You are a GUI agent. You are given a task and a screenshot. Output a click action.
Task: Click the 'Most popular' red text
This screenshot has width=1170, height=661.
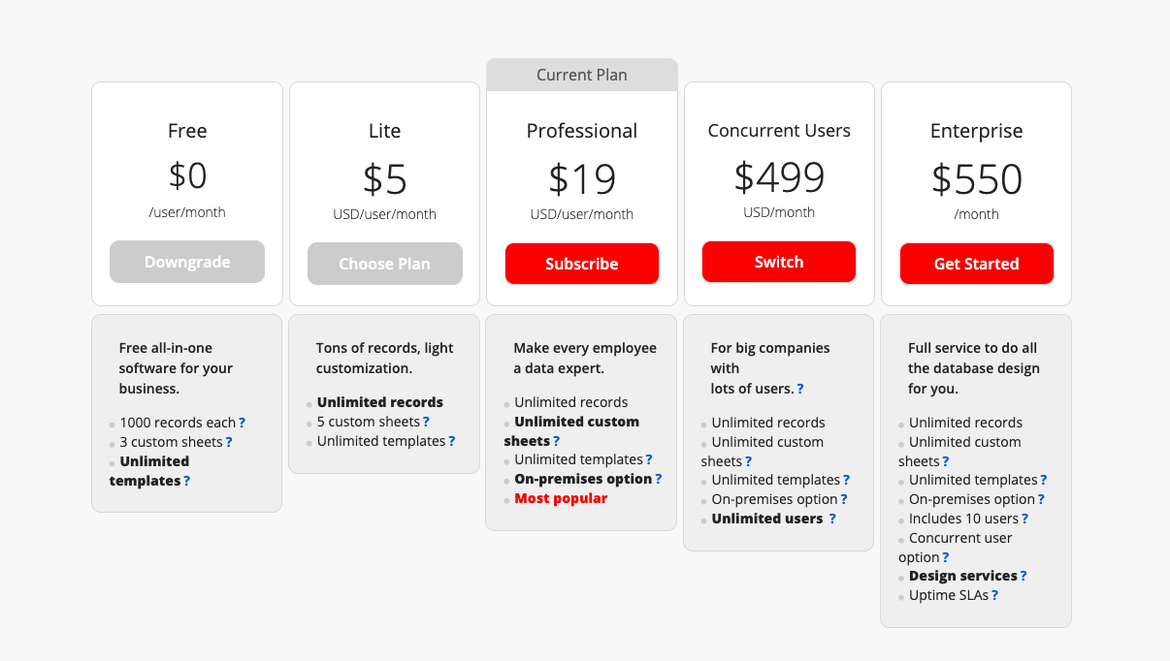(561, 498)
